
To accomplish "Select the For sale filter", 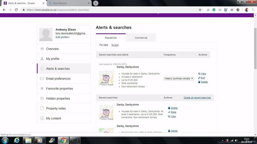I will (x=103, y=45).
